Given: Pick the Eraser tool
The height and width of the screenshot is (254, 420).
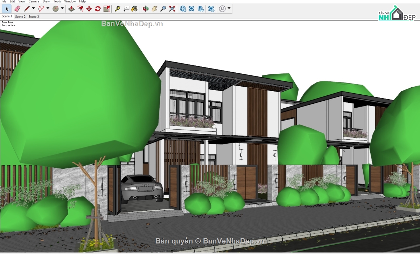Looking at the screenshot, I should pyautogui.click(x=17, y=9).
